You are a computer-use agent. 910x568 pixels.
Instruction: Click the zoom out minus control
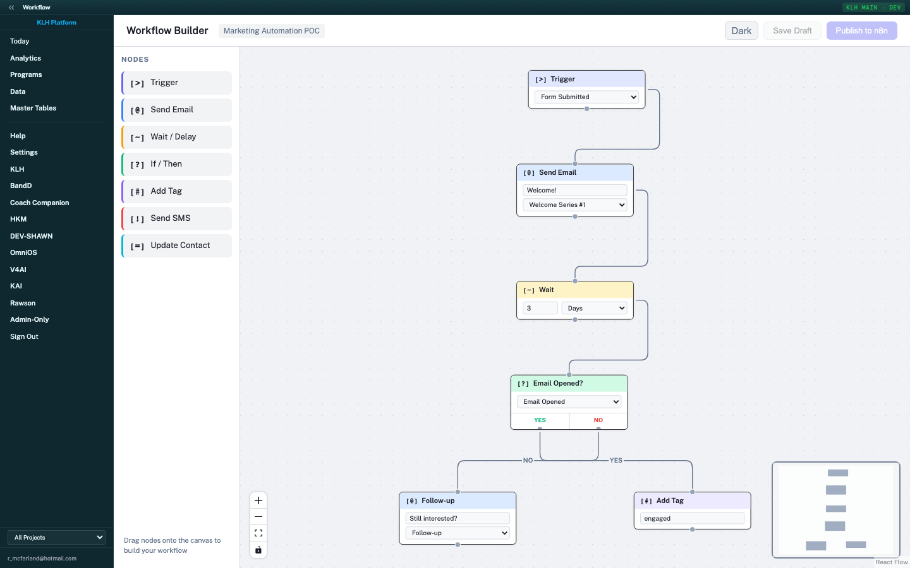point(258,517)
